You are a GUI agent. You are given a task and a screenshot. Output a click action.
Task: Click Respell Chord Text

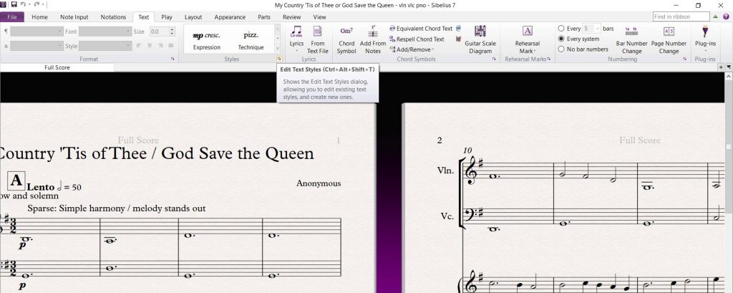(419, 39)
